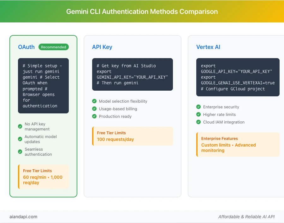284x223 pixels.
Task: Click the check icon for Enterprise security
Action: [198, 107]
